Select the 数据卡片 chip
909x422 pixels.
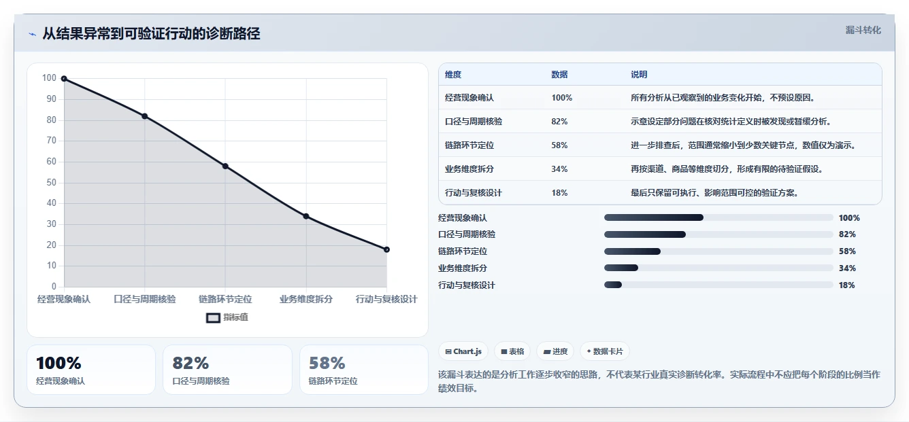[x=605, y=351]
